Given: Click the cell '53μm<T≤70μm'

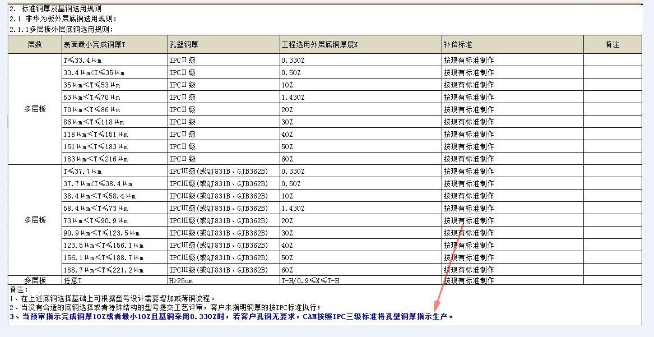Looking at the screenshot, I should (115, 97).
